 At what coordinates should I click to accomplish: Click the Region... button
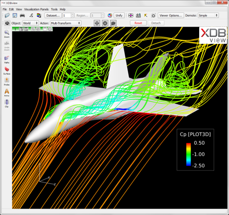tap(82, 15)
